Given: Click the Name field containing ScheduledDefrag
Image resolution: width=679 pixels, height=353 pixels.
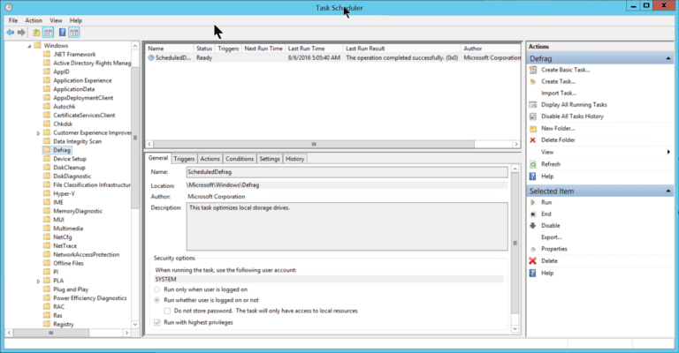Looking at the screenshot, I should click(347, 172).
